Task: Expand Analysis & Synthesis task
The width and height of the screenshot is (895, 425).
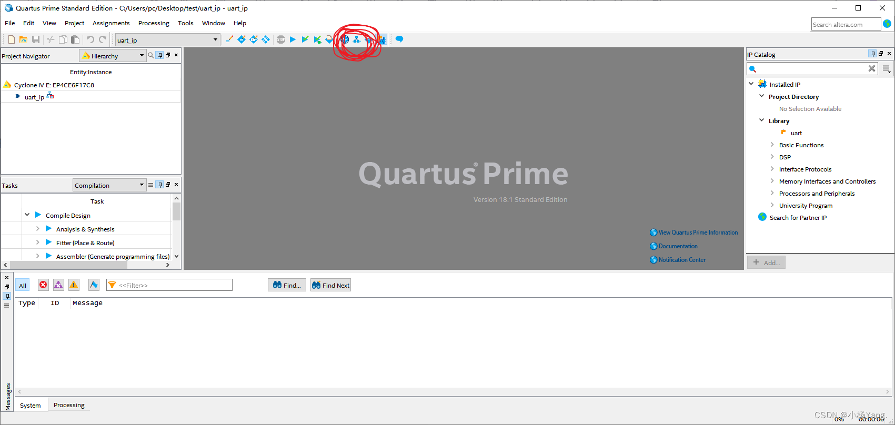Action: [37, 228]
